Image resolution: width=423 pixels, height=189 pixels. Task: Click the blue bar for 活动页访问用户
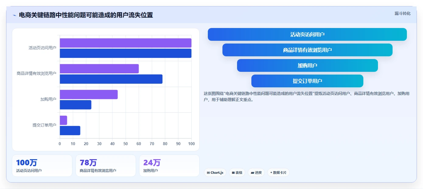tap(126, 53)
